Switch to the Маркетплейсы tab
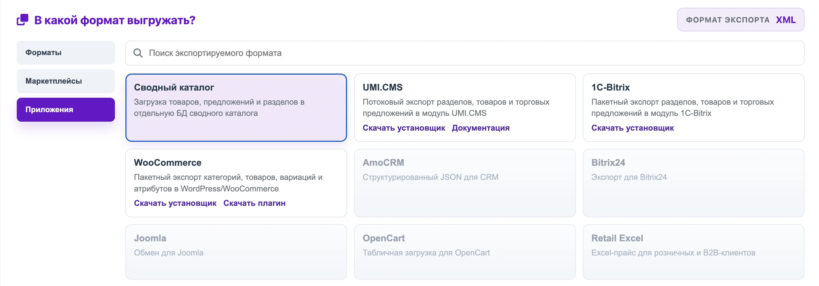The image size is (819, 286). 66,81
